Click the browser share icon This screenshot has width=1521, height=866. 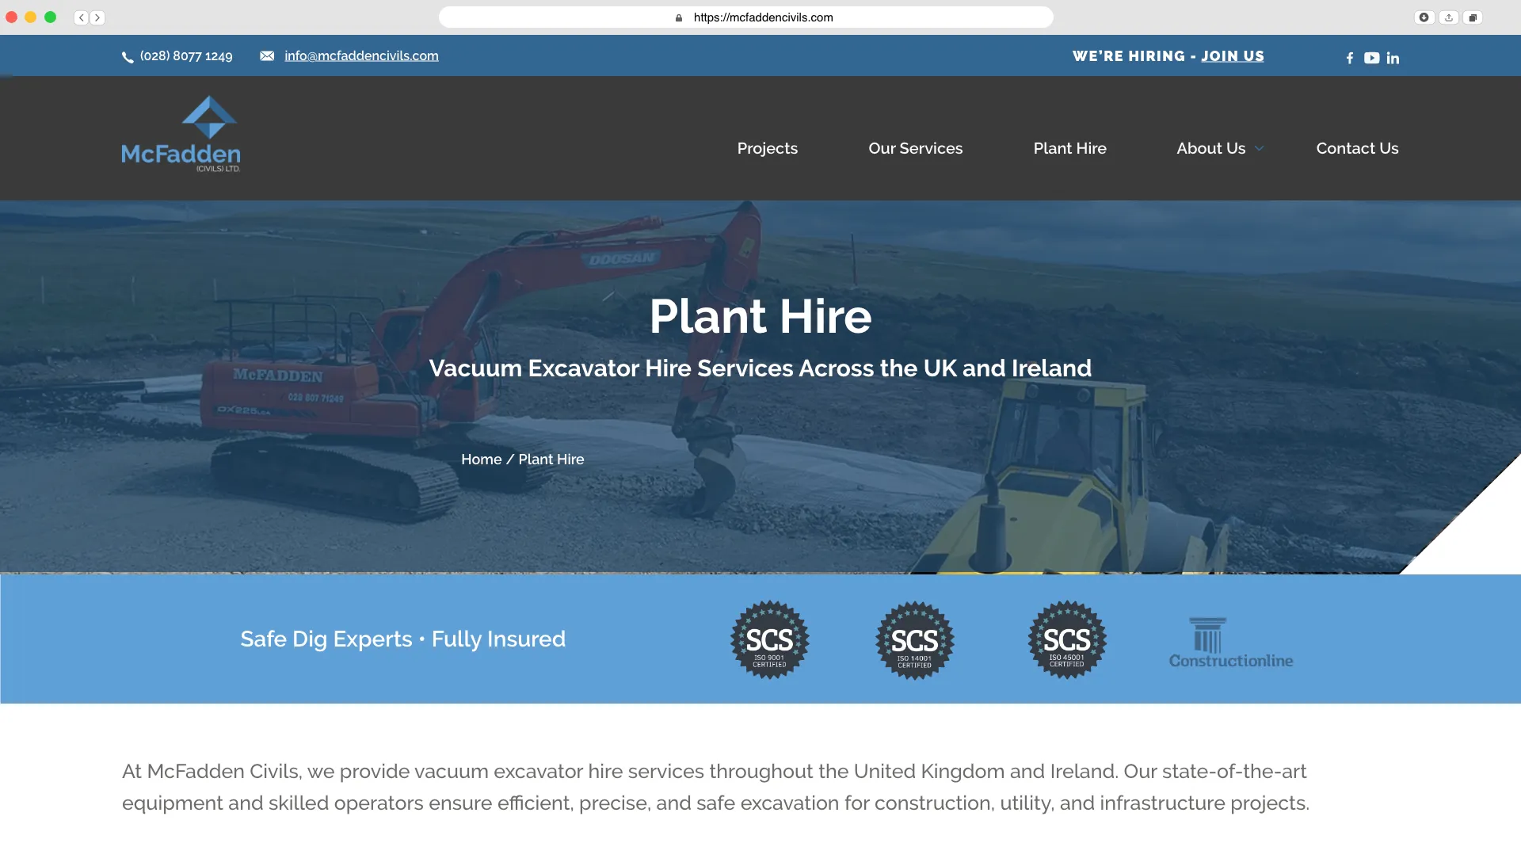[1448, 17]
